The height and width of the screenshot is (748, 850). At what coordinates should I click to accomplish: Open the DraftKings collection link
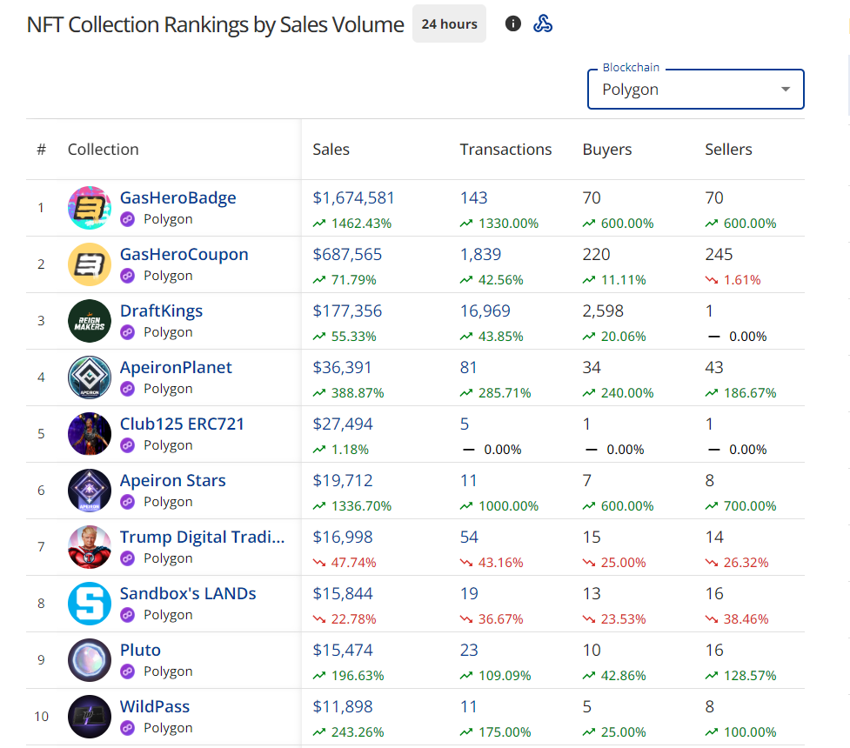[x=161, y=311]
